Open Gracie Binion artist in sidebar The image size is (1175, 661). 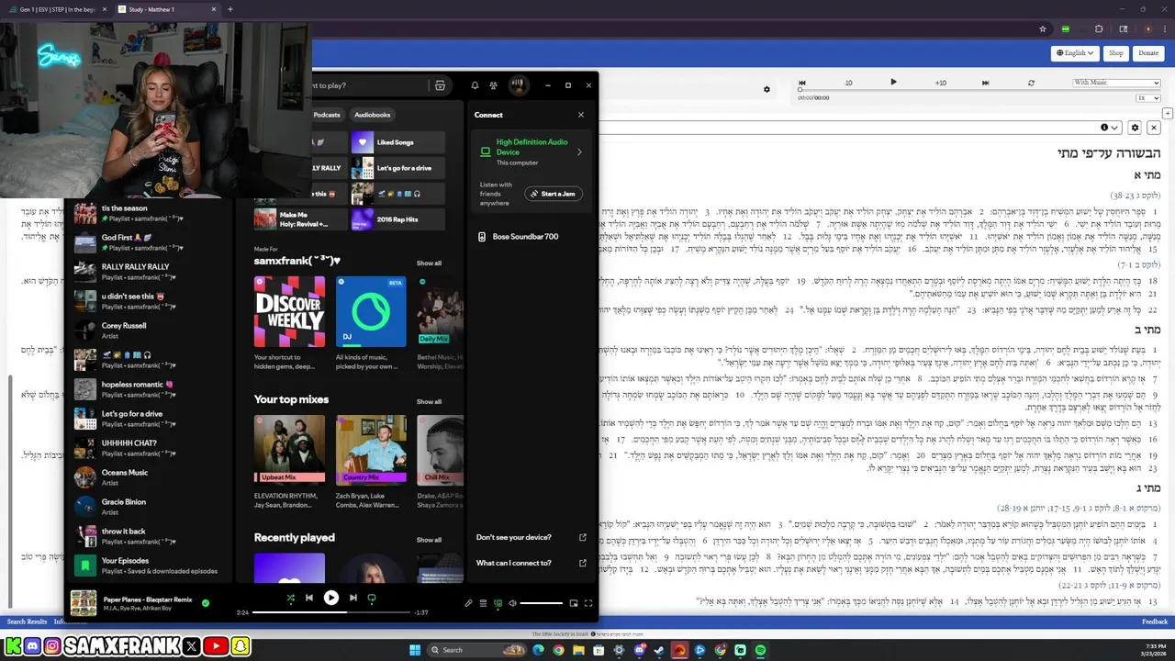pyautogui.click(x=147, y=507)
